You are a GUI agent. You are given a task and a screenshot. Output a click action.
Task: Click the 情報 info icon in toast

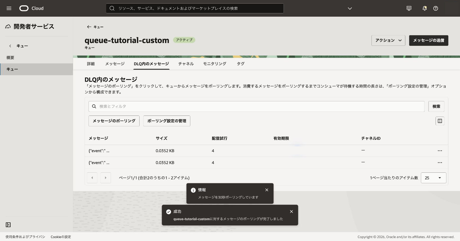coord(193,190)
